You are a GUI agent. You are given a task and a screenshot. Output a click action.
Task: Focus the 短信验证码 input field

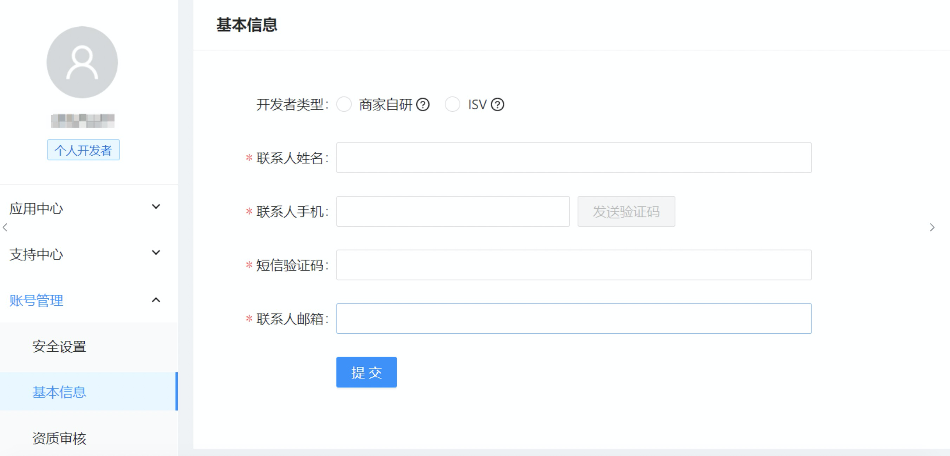coord(573,265)
